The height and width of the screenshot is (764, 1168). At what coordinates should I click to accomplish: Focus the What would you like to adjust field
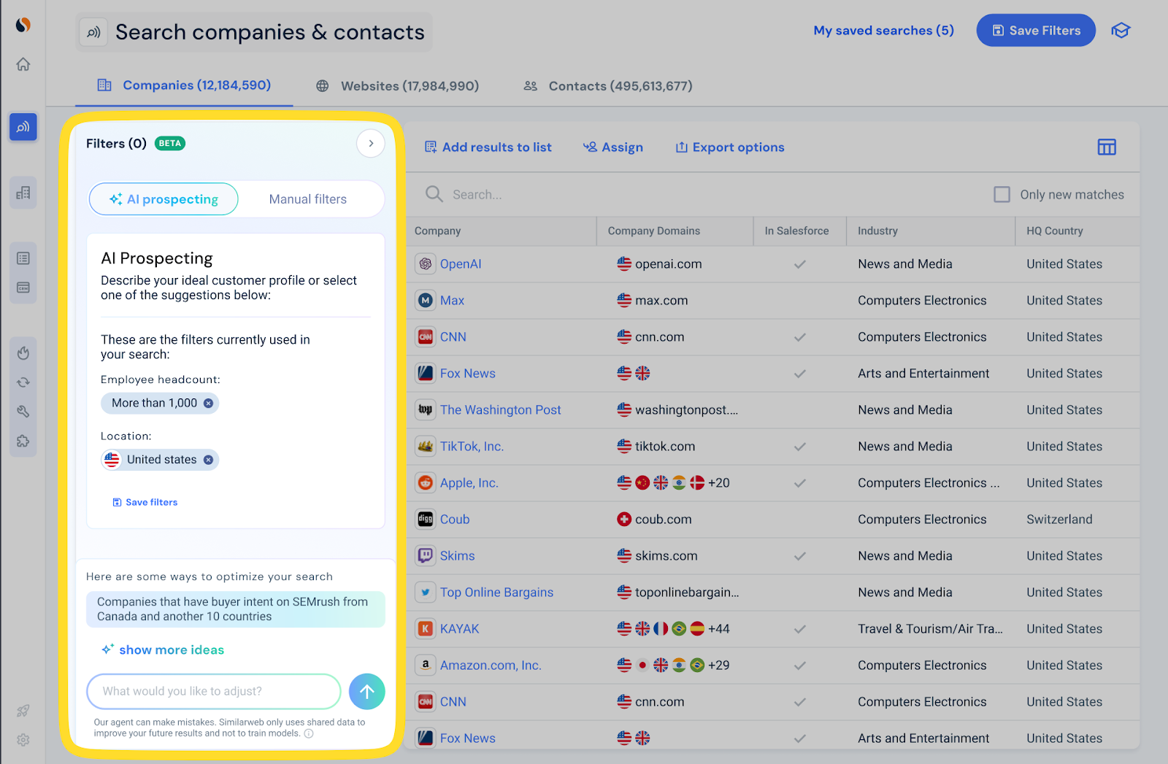click(214, 691)
